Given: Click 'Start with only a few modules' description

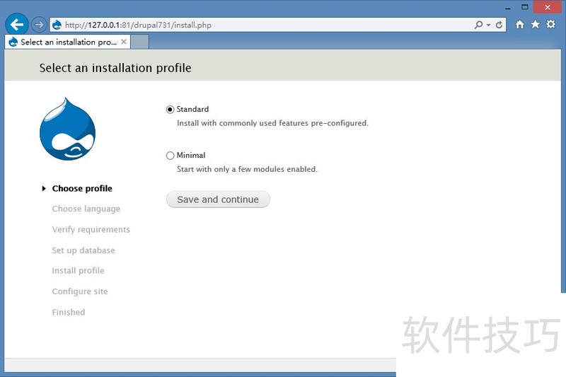Looking at the screenshot, I should click(247, 169).
